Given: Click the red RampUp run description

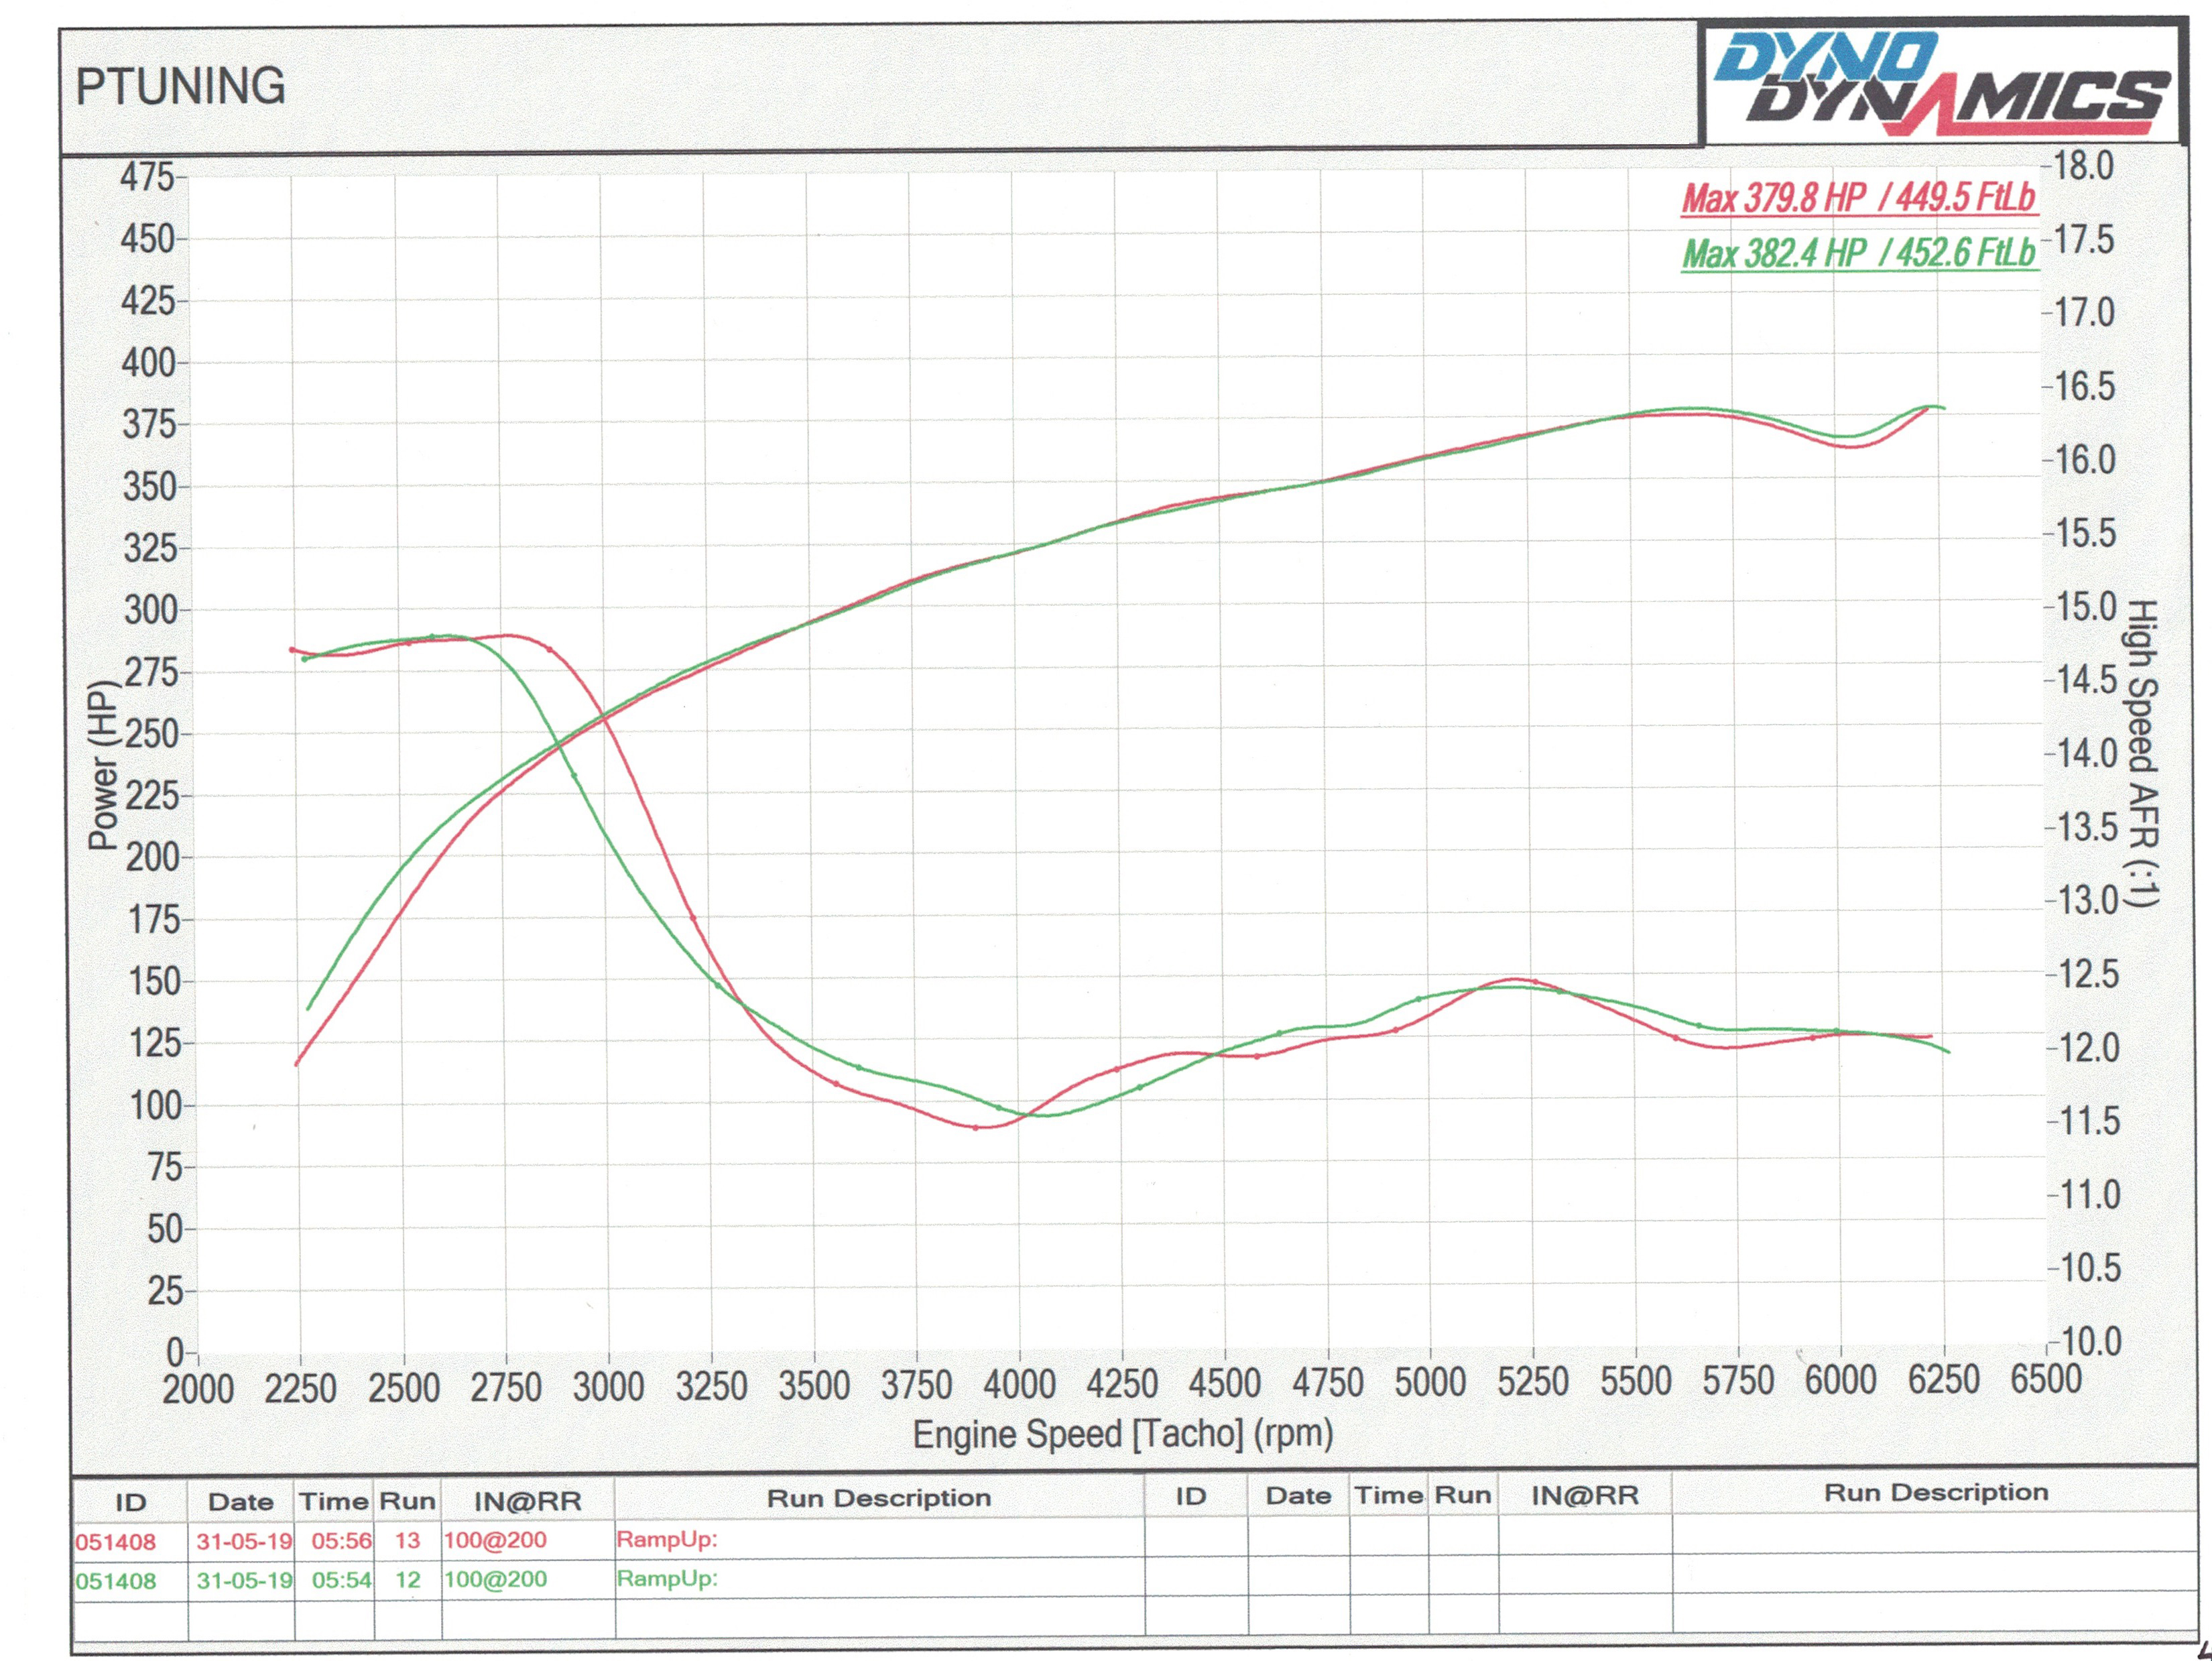Looking at the screenshot, I should [667, 1539].
